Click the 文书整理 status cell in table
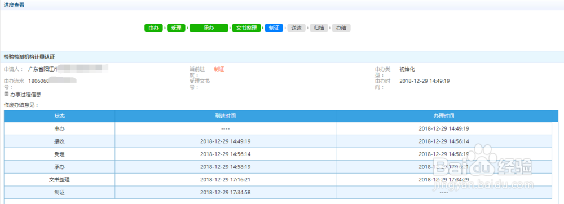 tap(60, 180)
